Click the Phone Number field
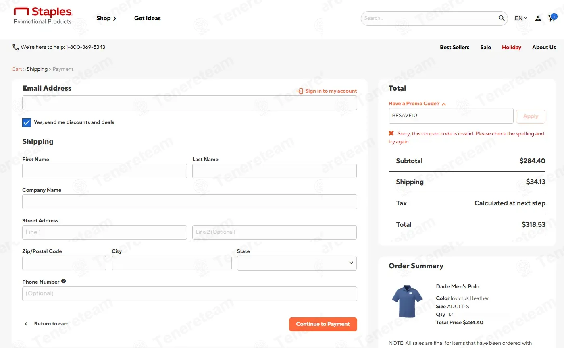Screen dimensions: 564x348 [189, 294]
